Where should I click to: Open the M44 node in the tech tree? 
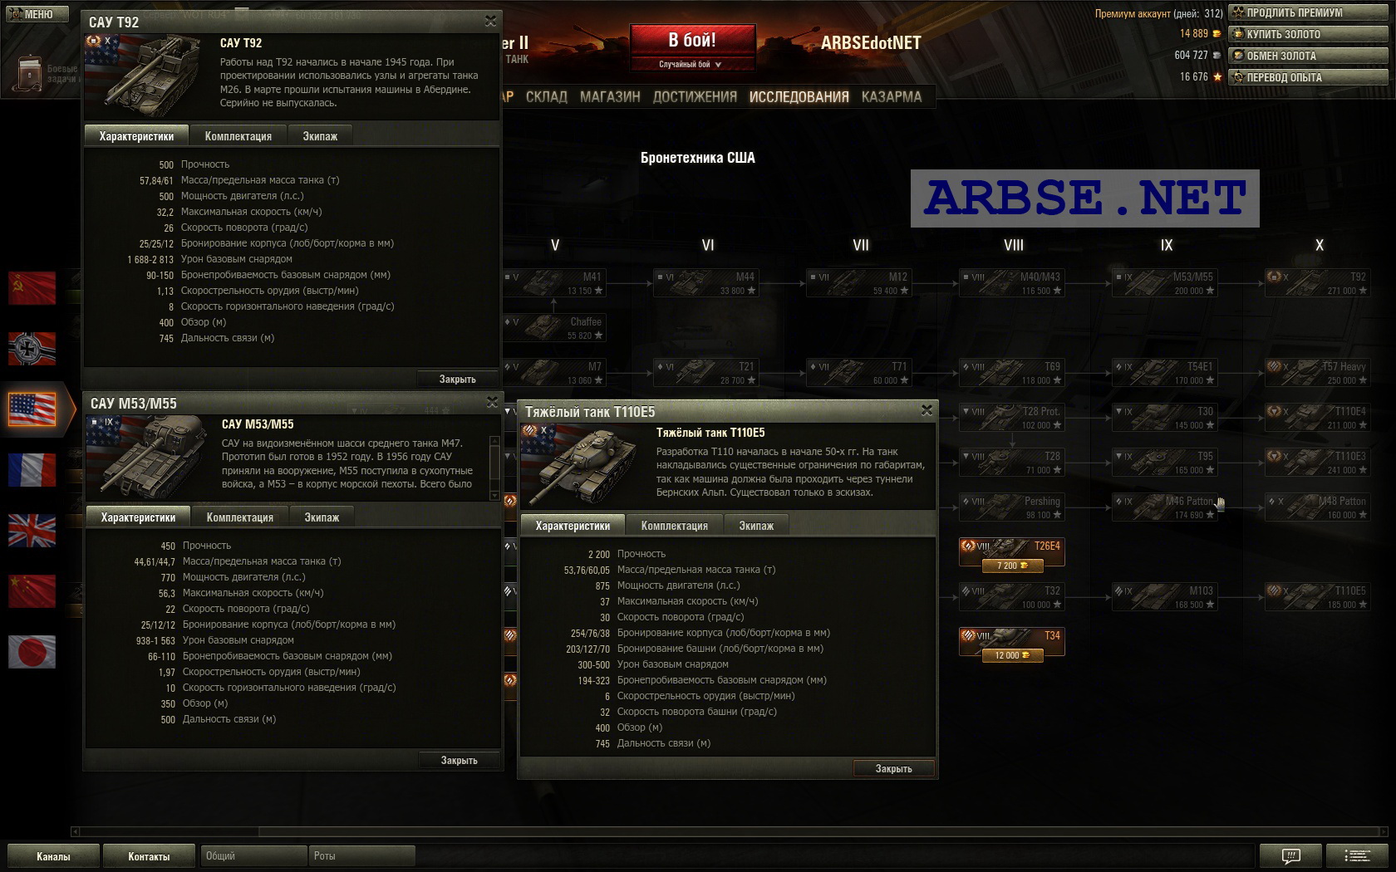click(x=705, y=283)
